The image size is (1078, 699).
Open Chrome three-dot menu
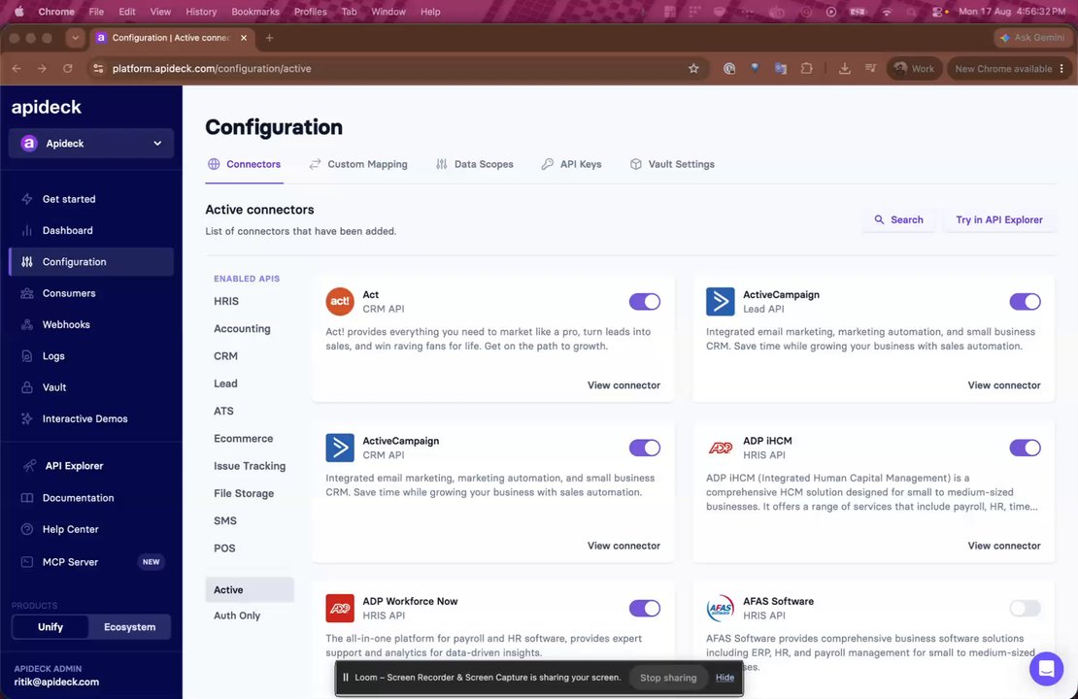pyautogui.click(x=1061, y=69)
